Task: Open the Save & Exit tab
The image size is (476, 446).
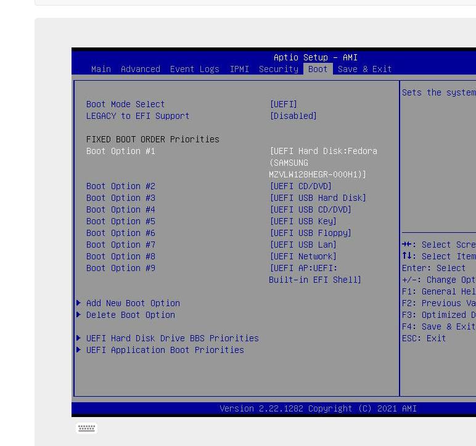Action: pyautogui.click(x=364, y=69)
